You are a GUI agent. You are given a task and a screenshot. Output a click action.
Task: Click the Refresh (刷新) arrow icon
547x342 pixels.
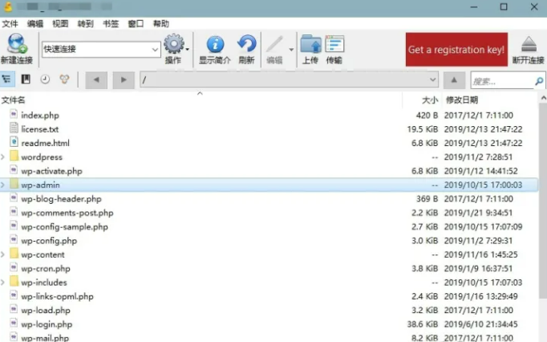tap(247, 44)
